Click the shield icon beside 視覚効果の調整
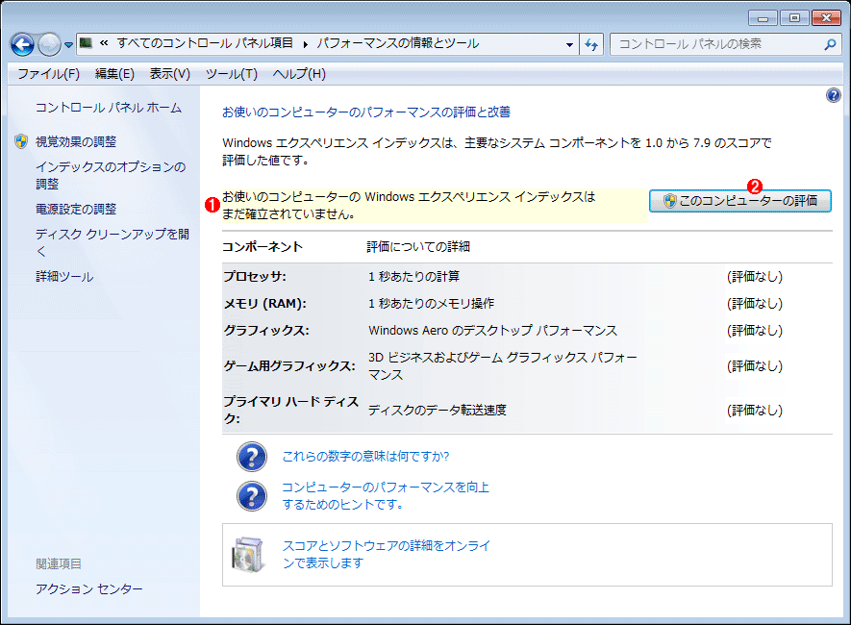Screen dimensions: 851x625 click(21, 141)
